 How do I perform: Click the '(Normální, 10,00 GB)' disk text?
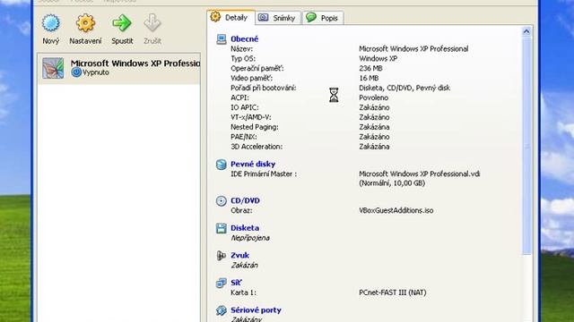(392, 183)
